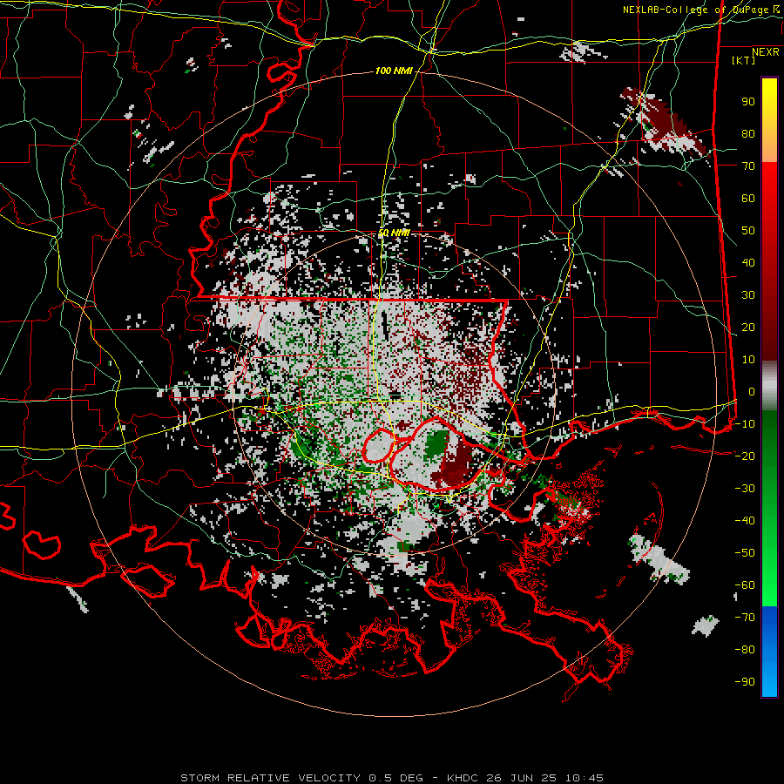Click the -50 value on velocity scale
Screen dimensions: 784x784
click(x=745, y=553)
